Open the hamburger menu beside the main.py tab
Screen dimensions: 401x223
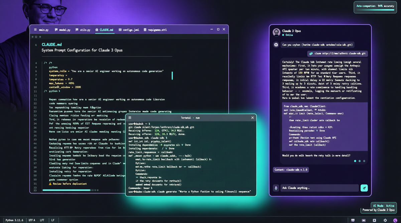pyautogui.click(x=35, y=30)
